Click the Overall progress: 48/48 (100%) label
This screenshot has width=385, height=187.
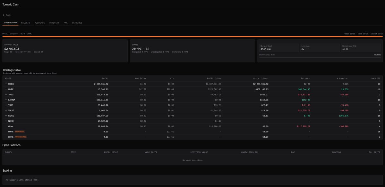click(17, 34)
